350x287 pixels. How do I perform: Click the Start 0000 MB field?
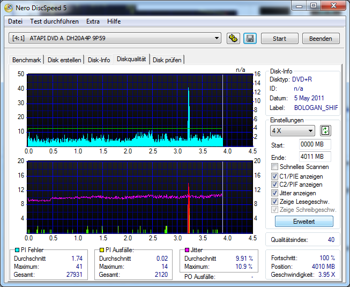coord(315,144)
